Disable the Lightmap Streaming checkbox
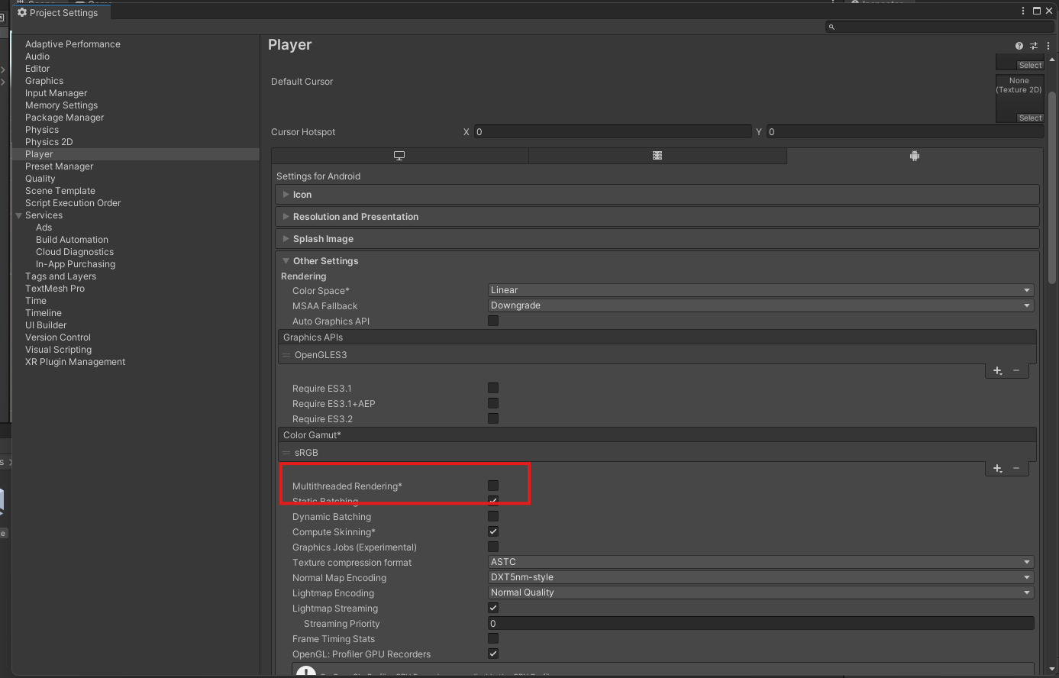 (493, 608)
